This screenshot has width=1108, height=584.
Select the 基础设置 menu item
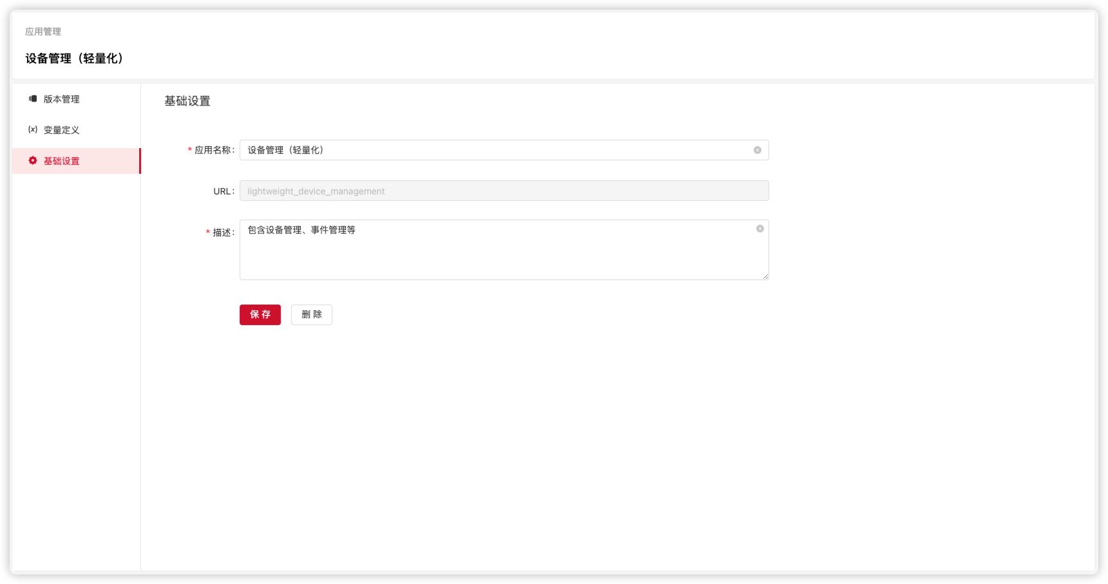[62, 161]
